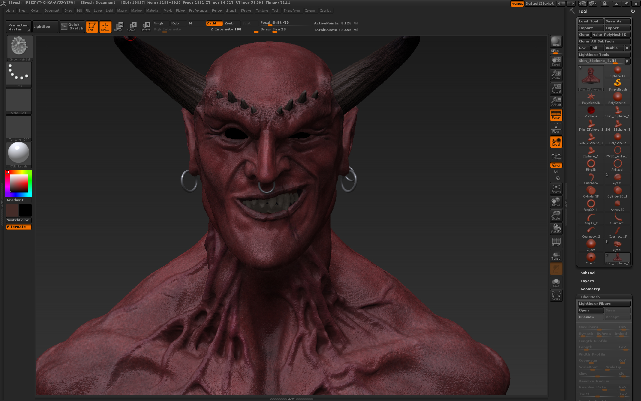This screenshot has width=641, height=401.
Task: Expand the Geometry section
Action: click(x=590, y=289)
